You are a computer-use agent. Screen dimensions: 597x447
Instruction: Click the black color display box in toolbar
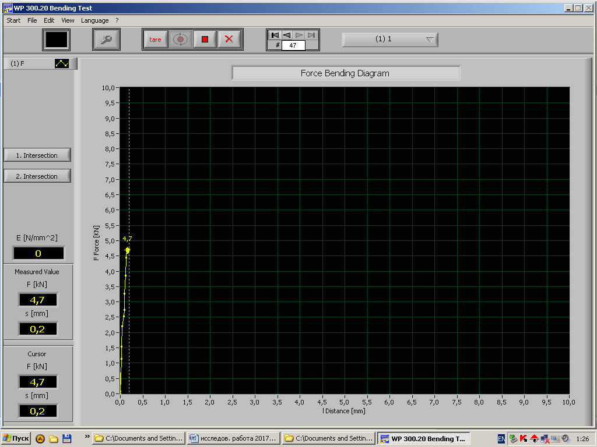pyautogui.click(x=57, y=40)
